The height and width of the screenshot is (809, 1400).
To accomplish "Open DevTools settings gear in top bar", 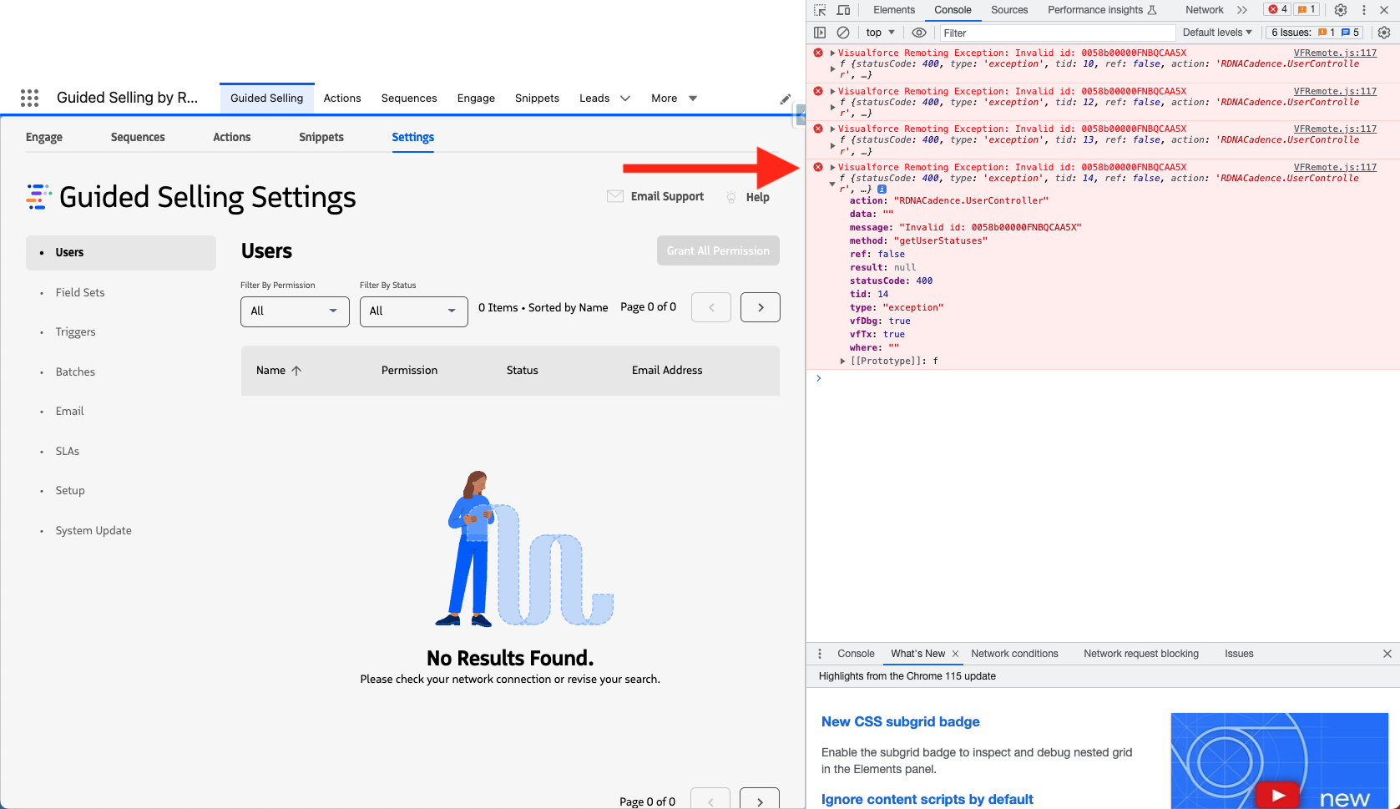I will tap(1341, 10).
